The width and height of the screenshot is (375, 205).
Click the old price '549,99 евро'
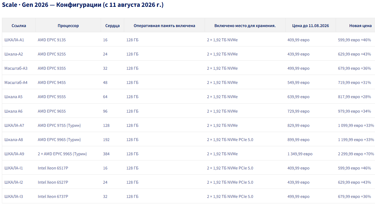298,83
